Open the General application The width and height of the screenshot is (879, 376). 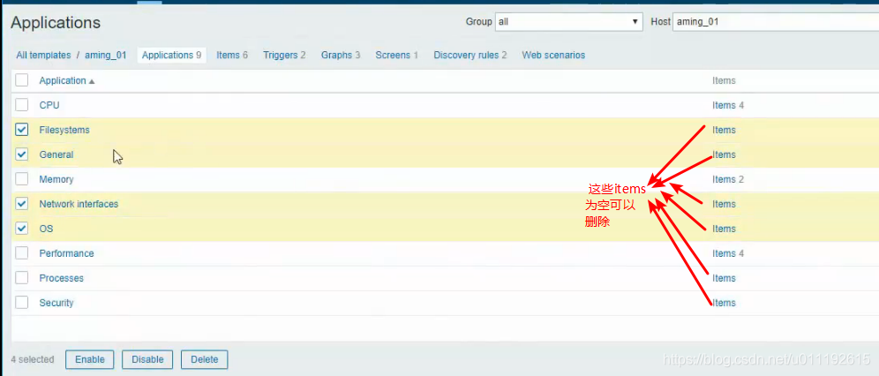(56, 154)
